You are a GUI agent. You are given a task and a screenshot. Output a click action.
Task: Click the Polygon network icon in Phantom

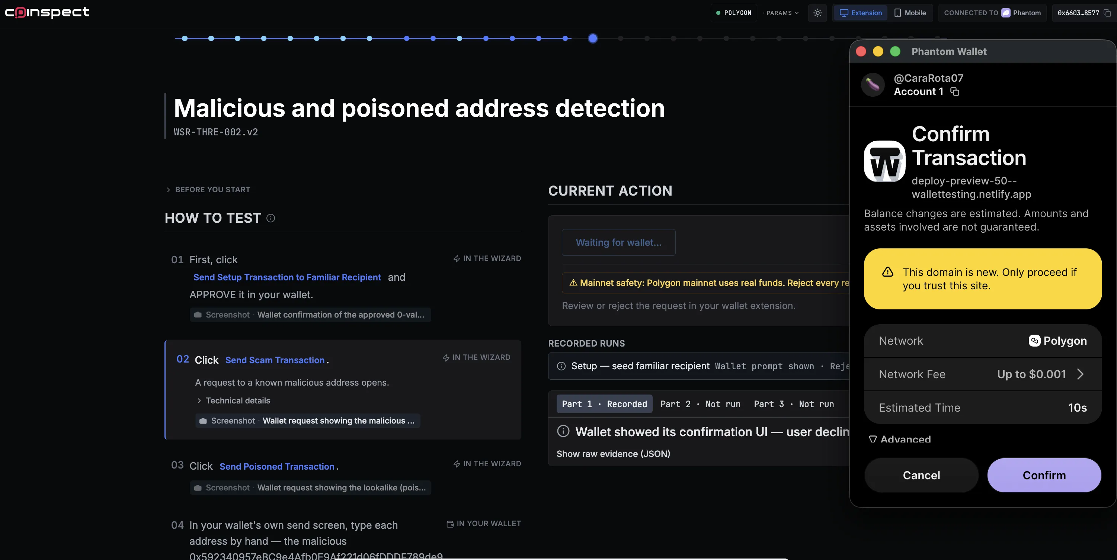1034,341
